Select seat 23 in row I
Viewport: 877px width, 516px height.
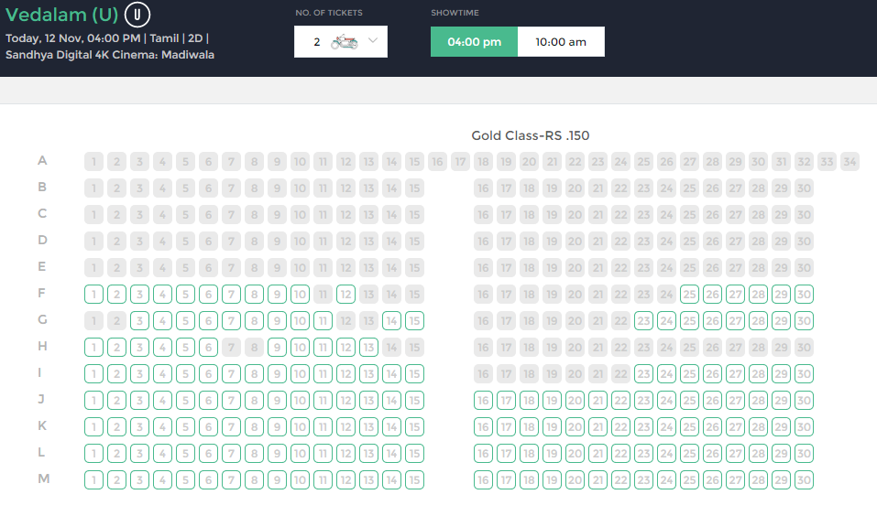(x=643, y=374)
